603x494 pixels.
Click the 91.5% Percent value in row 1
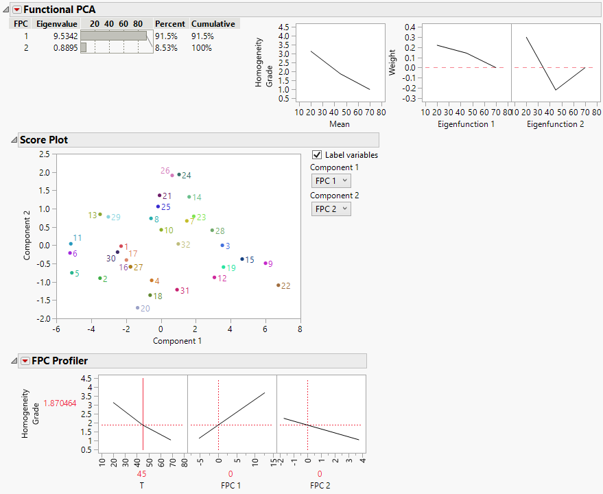166,36
